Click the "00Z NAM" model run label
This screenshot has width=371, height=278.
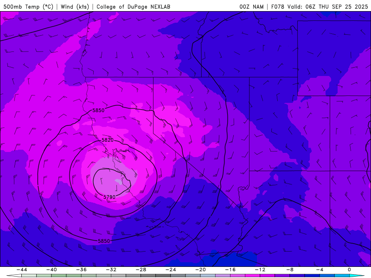(251, 6)
